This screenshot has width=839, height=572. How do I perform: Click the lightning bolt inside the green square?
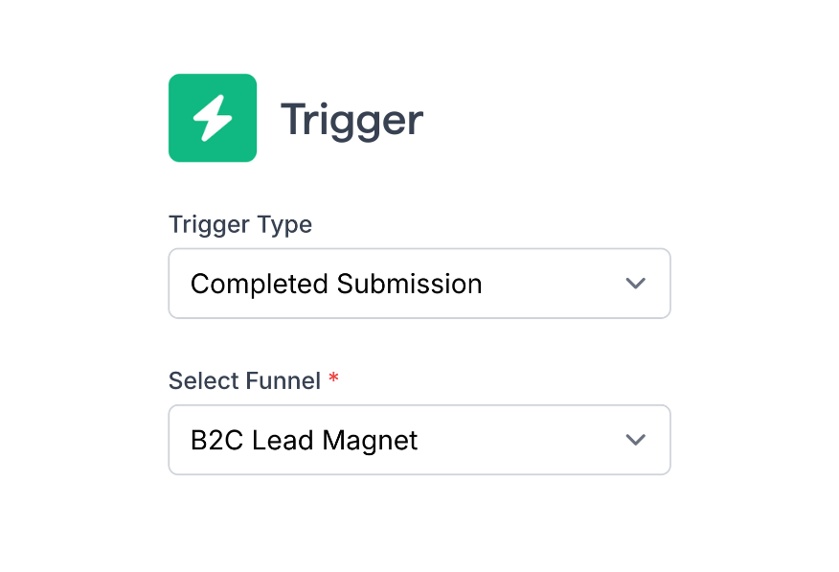(213, 118)
